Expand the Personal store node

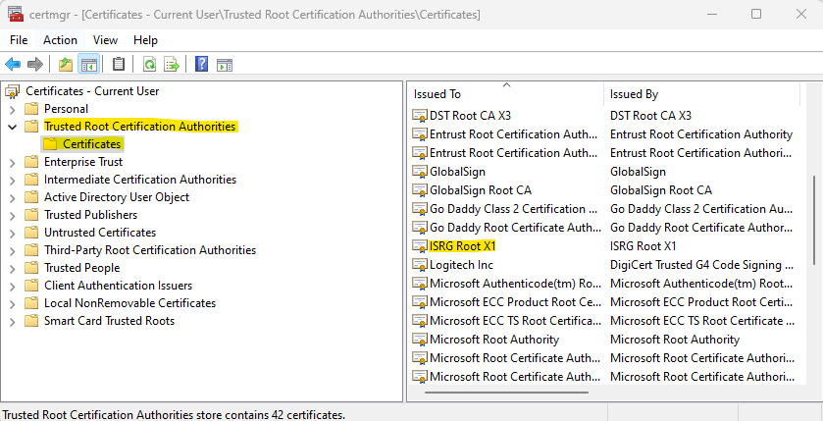pyautogui.click(x=12, y=109)
